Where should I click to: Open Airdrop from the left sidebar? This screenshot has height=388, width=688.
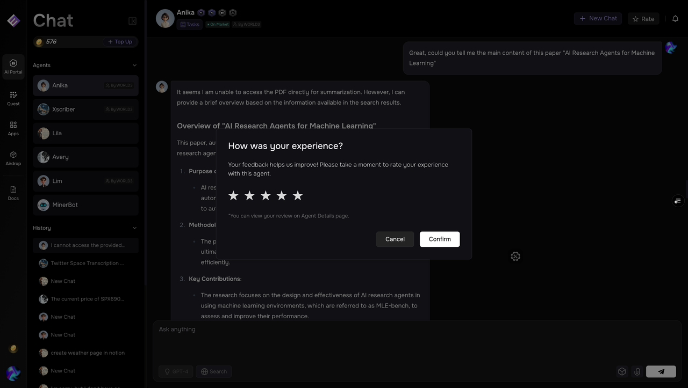13,158
